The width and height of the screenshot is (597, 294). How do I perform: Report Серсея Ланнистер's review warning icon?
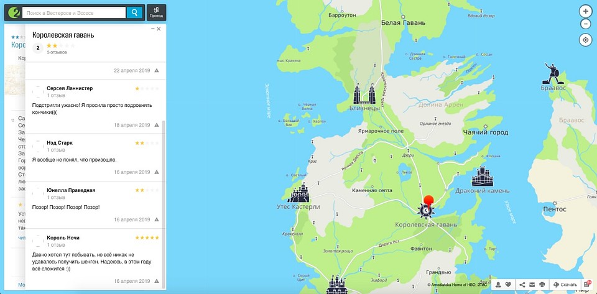tap(157, 125)
